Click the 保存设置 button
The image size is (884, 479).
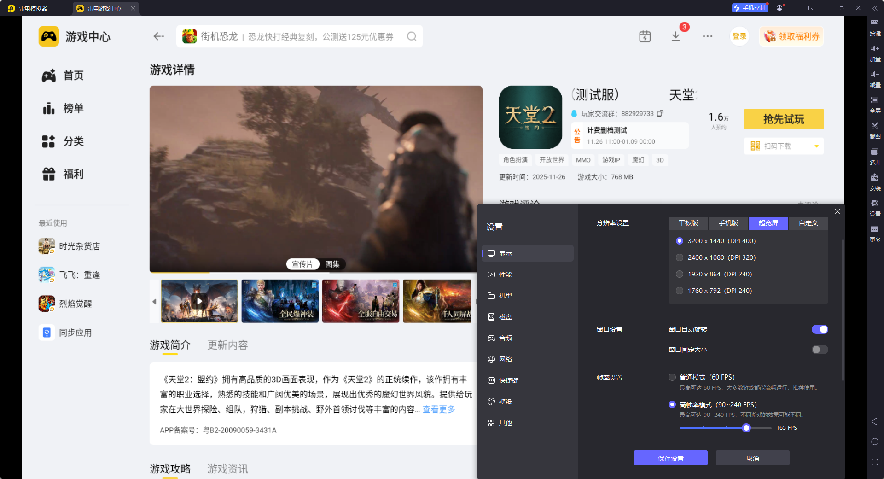point(670,458)
